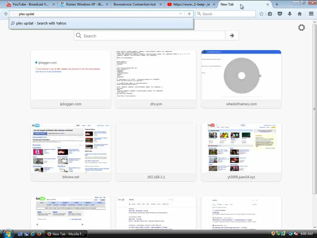Image resolution: width=317 pixels, height=238 pixels.
Task: Click the BitView favicon on second tab
Action: coord(62,4)
